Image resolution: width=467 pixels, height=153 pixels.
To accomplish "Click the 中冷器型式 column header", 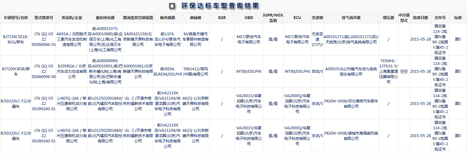I will (404, 18).
